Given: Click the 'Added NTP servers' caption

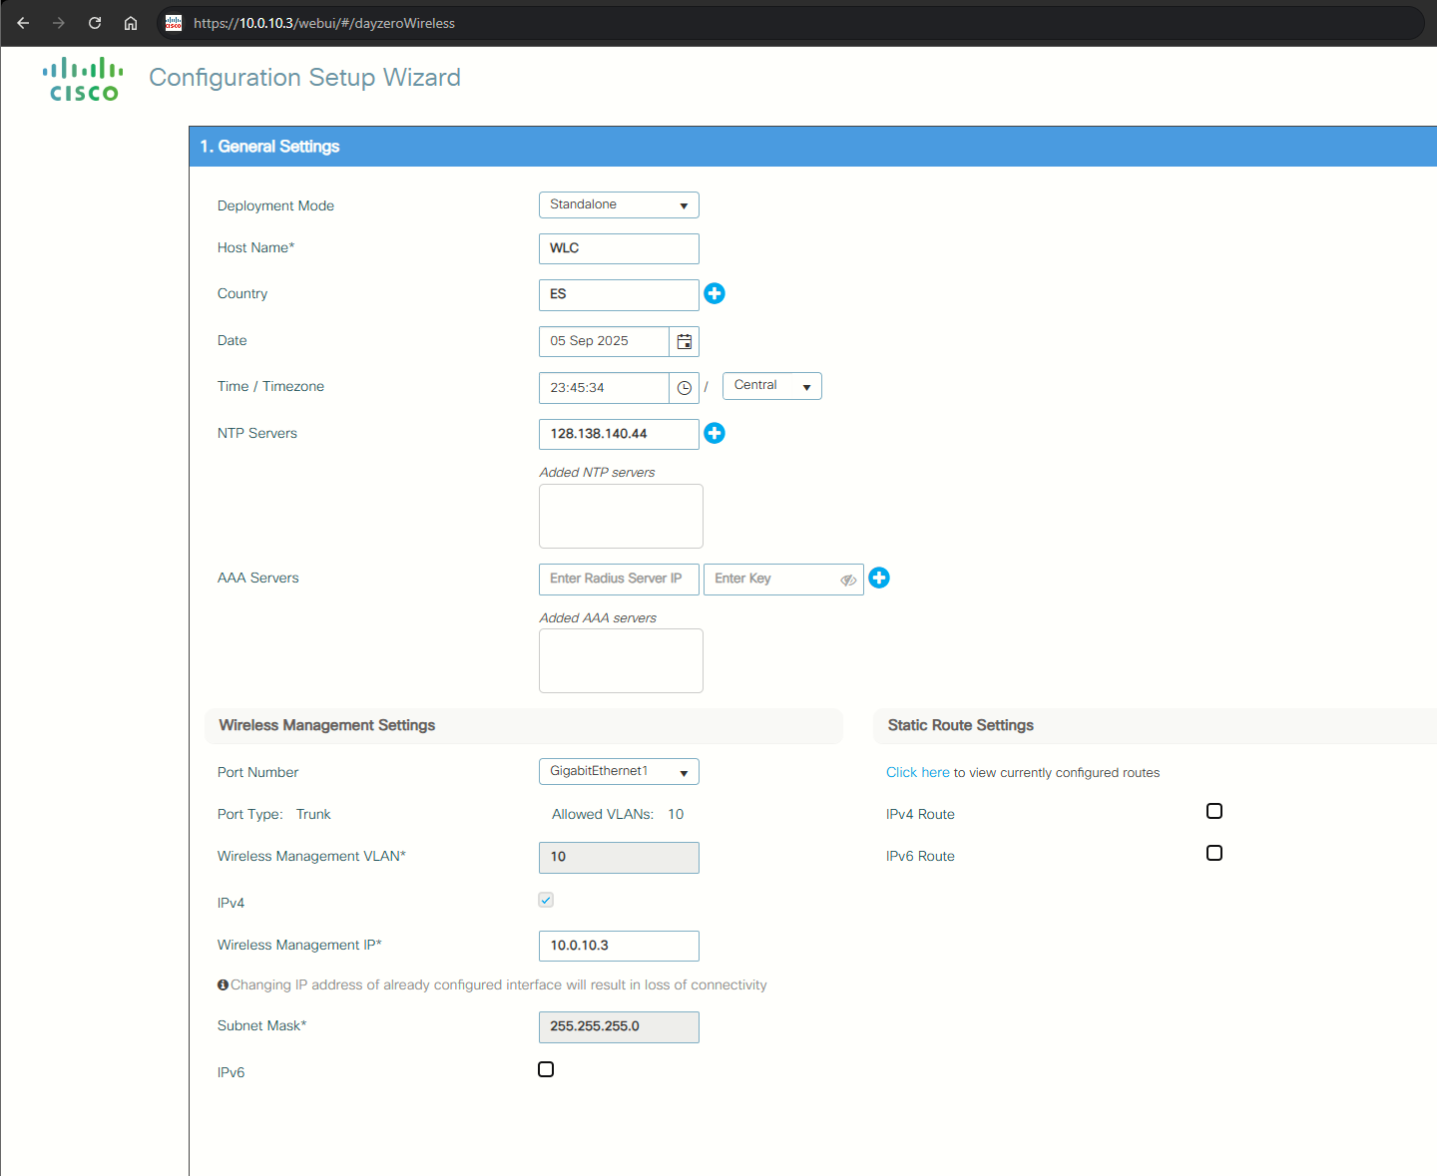Looking at the screenshot, I should [598, 472].
